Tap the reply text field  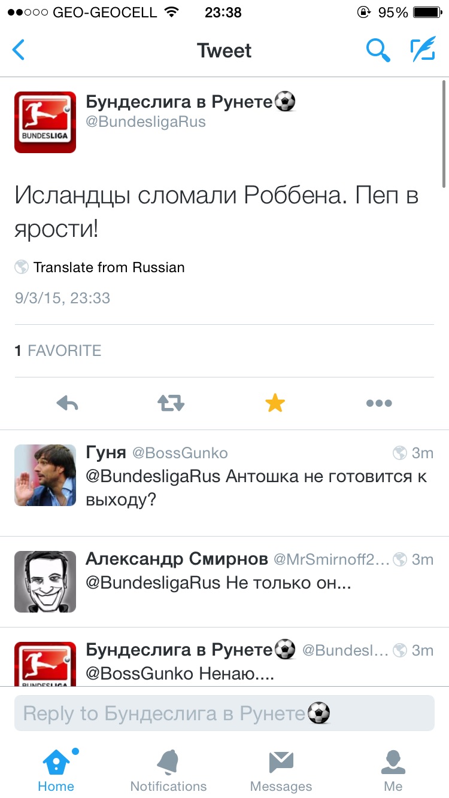(224, 713)
